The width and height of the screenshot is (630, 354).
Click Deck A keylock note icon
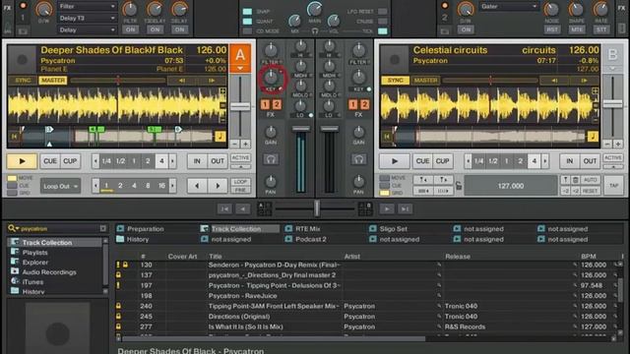220,137
